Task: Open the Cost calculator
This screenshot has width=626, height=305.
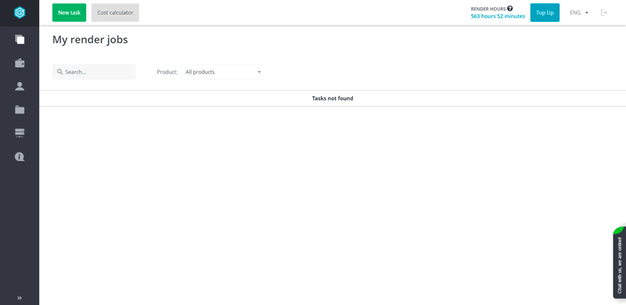Action: [115, 13]
